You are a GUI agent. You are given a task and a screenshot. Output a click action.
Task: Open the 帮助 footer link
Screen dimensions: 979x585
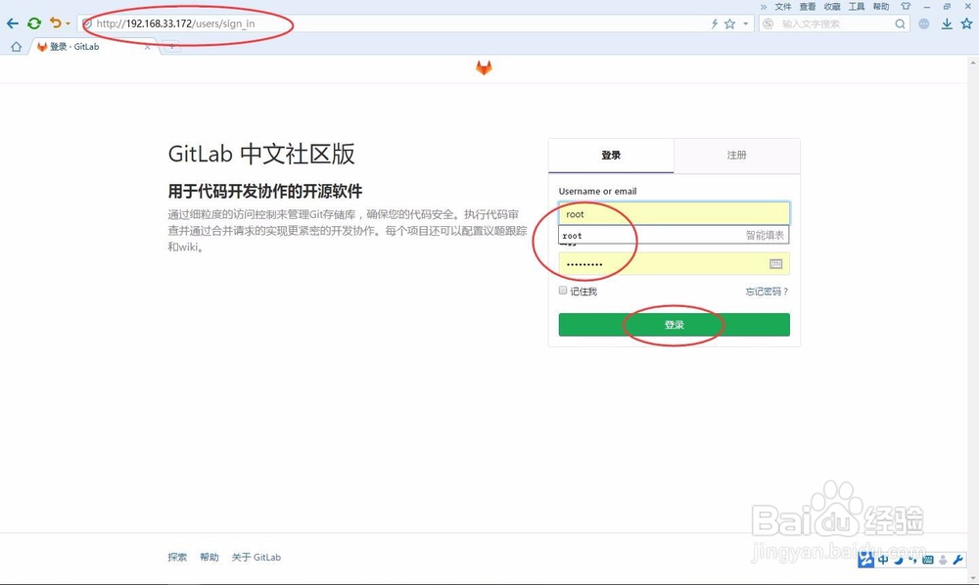pyautogui.click(x=210, y=558)
